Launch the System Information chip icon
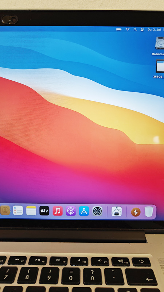Screen dimensions: 164x292 pyautogui.click(x=117, y=212)
